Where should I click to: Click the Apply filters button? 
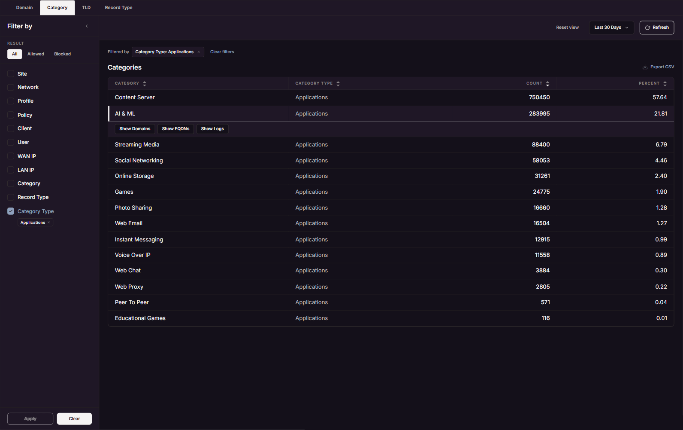(x=30, y=419)
